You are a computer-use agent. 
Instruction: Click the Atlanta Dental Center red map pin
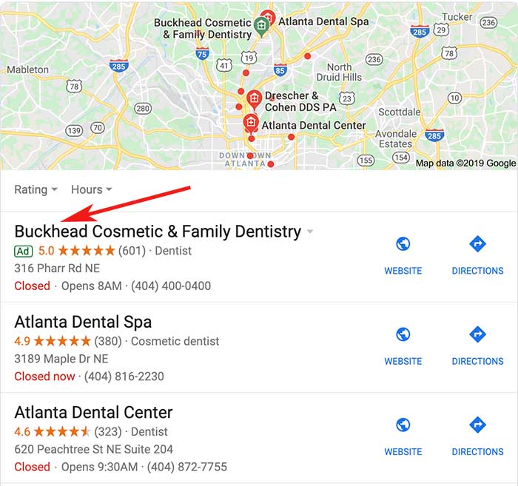point(251,124)
